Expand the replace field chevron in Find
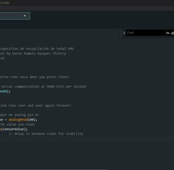174x170 pixels. (x=124, y=33)
